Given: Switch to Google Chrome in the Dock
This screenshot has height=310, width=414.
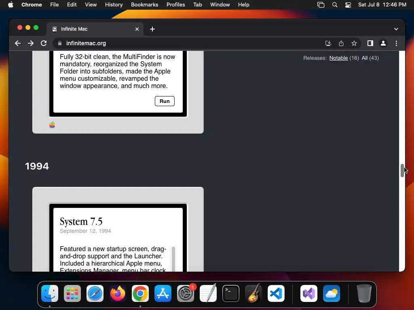Looking at the screenshot, I should coord(140,293).
